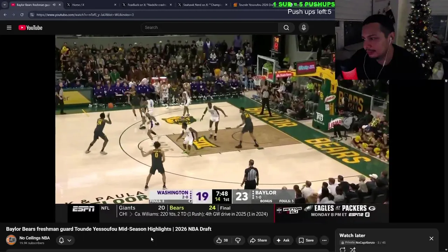Open the browser tab search dropdown
This screenshot has width=448, height=252.
(x=4, y=5)
